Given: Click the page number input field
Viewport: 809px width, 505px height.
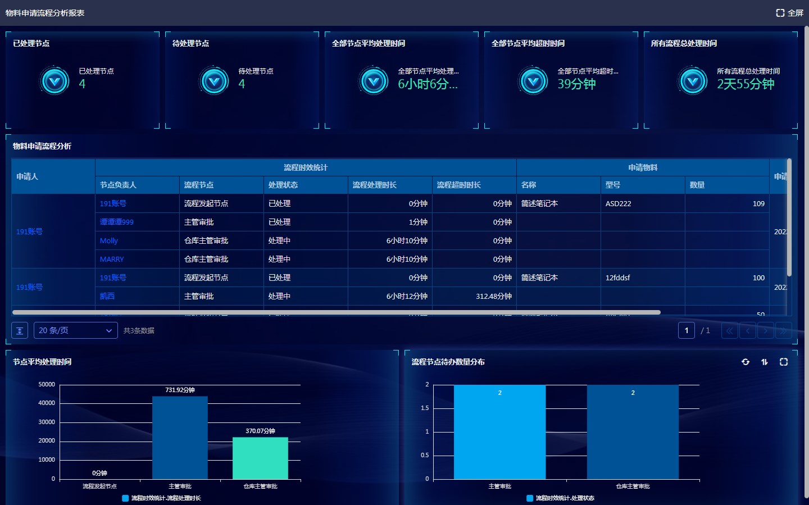Looking at the screenshot, I should [686, 330].
